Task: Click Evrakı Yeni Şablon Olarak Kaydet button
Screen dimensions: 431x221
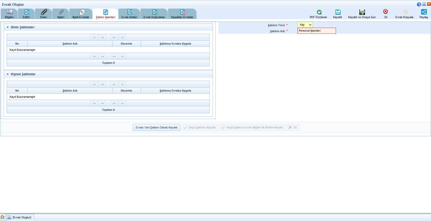Action: (157, 128)
